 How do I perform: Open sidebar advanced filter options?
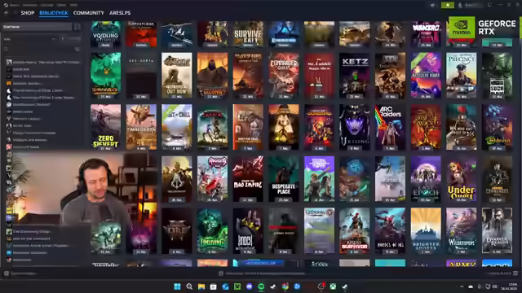tap(77, 49)
